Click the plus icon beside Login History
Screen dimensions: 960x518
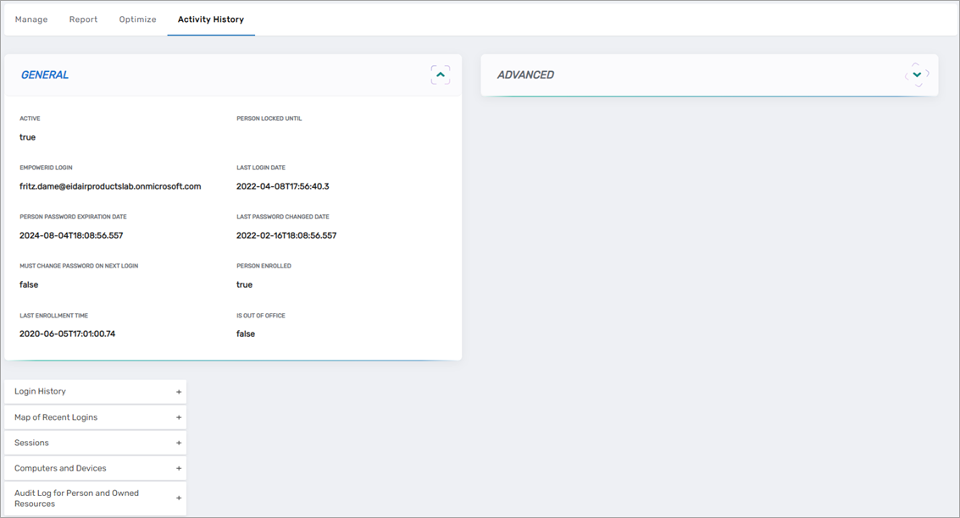(x=178, y=391)
